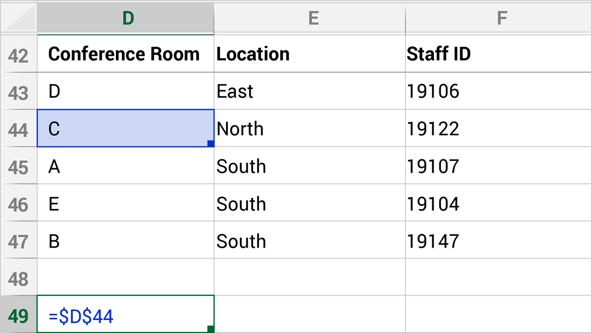
Task: Click Staff ID 19106 cell
Action: pyautogui.click(x=498, y=92)
